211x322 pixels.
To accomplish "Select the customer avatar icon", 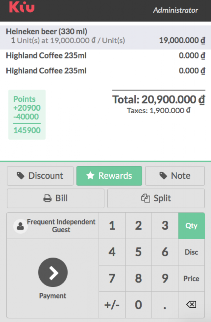I will pyautogui.click(x=20, y=226).
